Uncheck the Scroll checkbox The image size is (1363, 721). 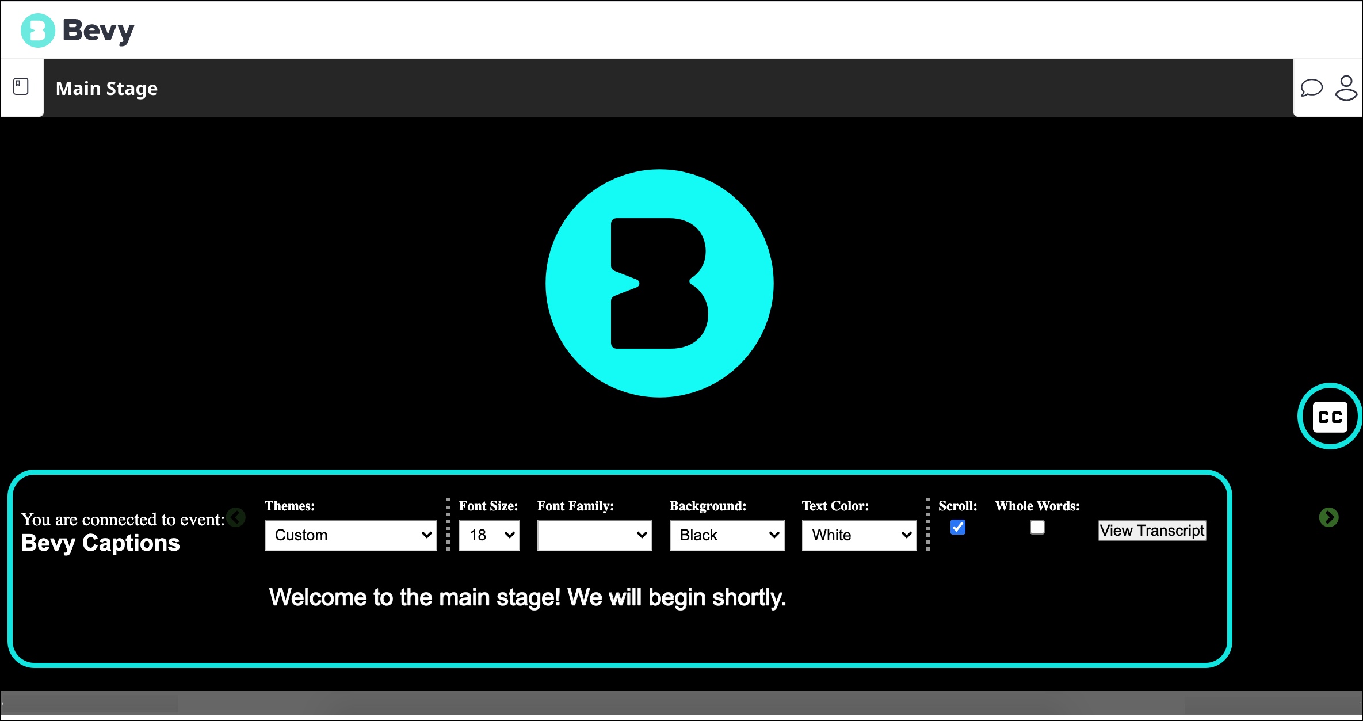957,527
